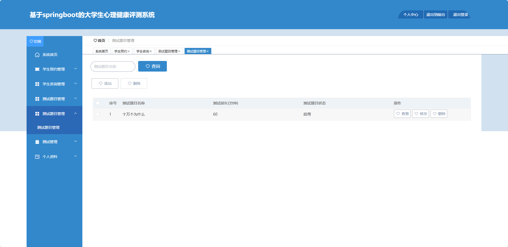Click the 删除 button beside 添加

tap(134, 83)
